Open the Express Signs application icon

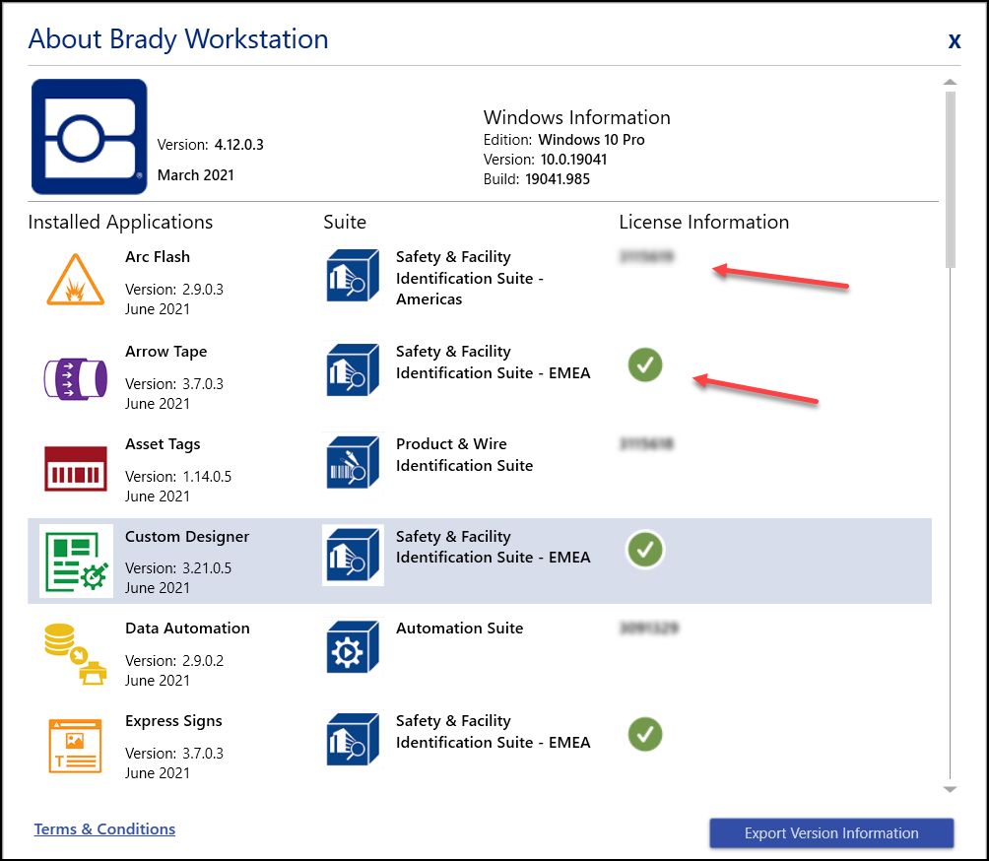pyautogui.click(x=75, y=746)
